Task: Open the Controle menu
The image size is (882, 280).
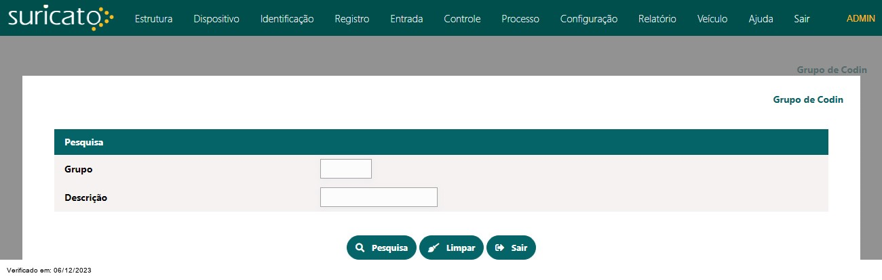Action: [462, 19]
